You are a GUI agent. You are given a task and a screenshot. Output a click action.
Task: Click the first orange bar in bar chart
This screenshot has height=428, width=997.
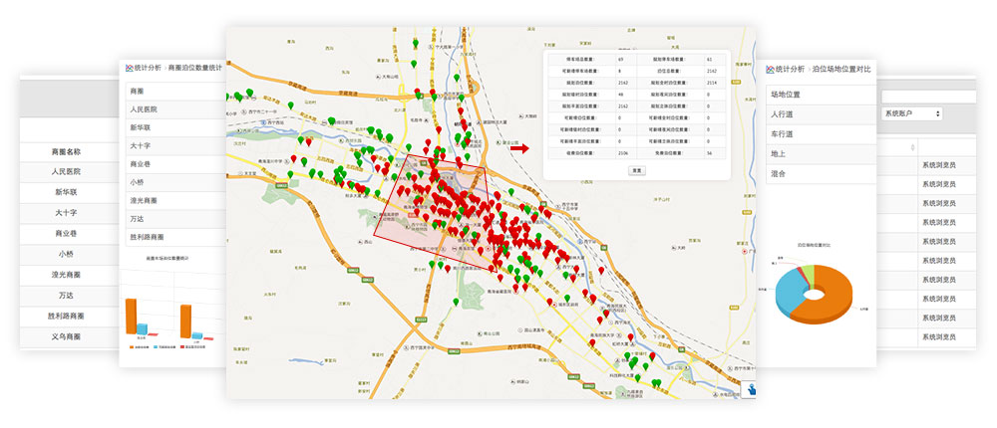pos(131,316)
